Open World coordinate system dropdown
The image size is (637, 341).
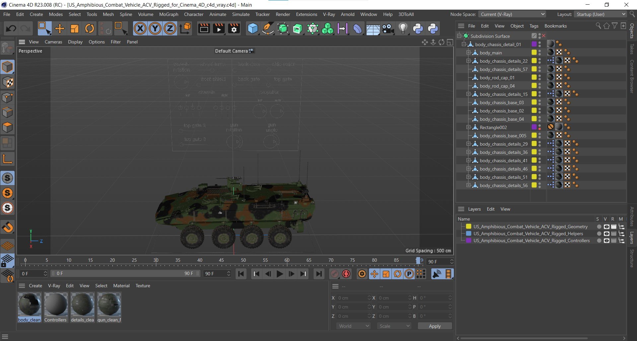click(x=354, y=326)
